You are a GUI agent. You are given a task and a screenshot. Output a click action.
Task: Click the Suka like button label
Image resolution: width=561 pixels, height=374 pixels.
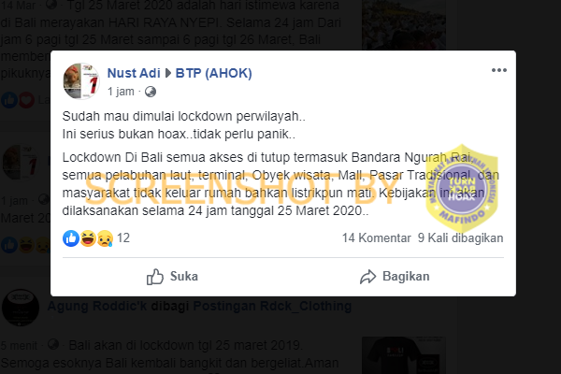[x=184, y=277]
